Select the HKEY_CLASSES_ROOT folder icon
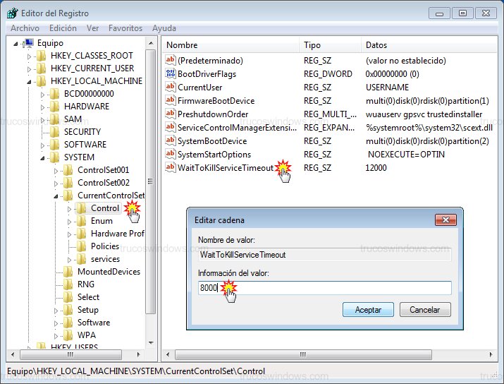 [x=41, y=56]
